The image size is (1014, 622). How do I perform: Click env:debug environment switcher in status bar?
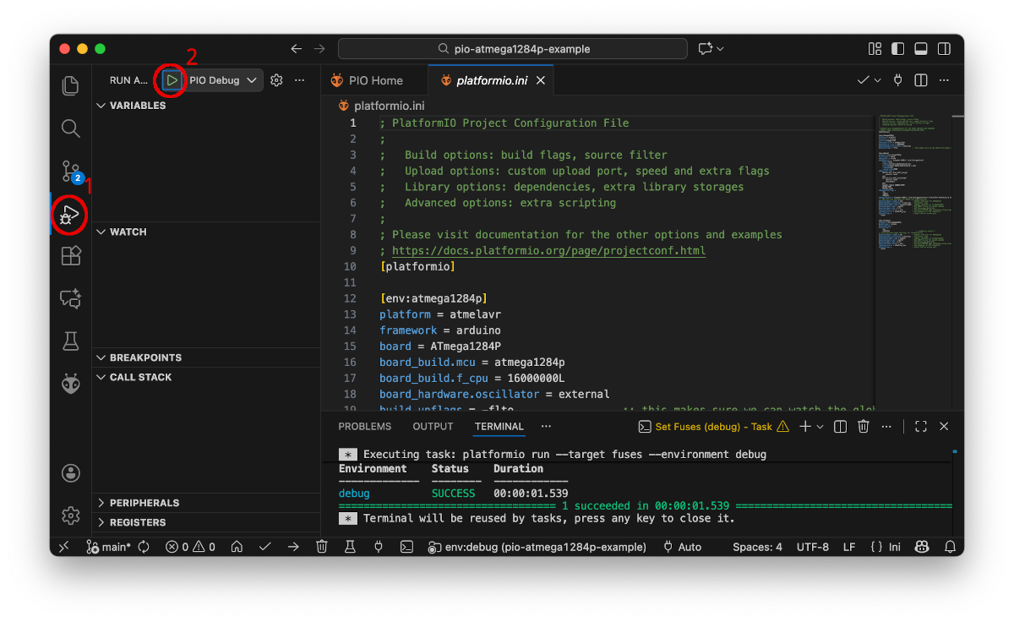tap(537, 547)
